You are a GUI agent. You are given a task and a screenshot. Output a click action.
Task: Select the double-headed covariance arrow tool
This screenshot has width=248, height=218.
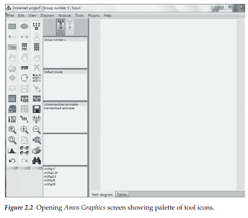(x=24, y=37)
